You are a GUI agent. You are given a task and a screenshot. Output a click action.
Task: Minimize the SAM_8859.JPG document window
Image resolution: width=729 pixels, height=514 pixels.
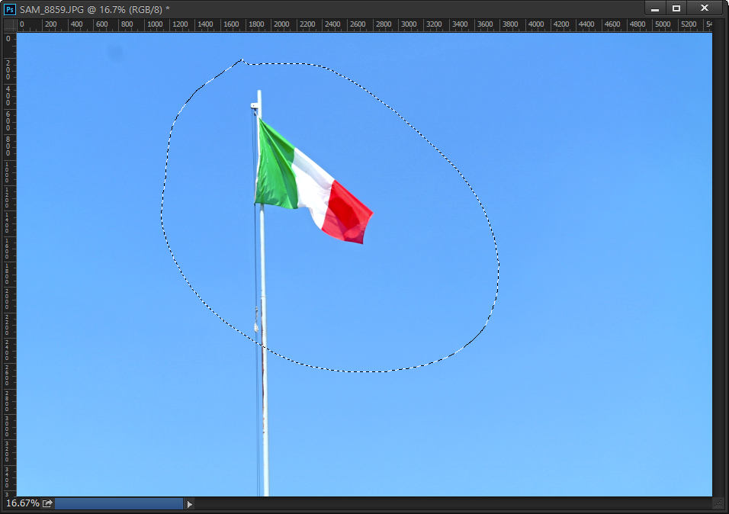pyautogui.click(x=654, y=8)
